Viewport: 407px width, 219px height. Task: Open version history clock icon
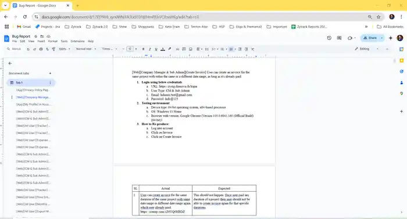(x=329, y=38)
